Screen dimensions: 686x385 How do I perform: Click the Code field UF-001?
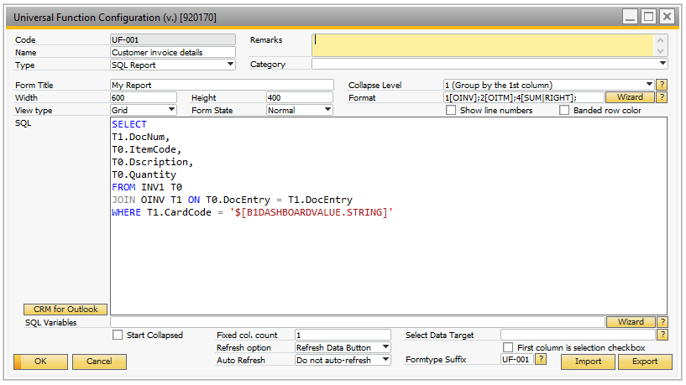click(x=173, y=39)
